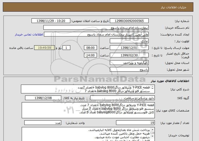Select the label واحد شمارش
The height and width of the screenshot is (141, 199).
click(75, 123)
